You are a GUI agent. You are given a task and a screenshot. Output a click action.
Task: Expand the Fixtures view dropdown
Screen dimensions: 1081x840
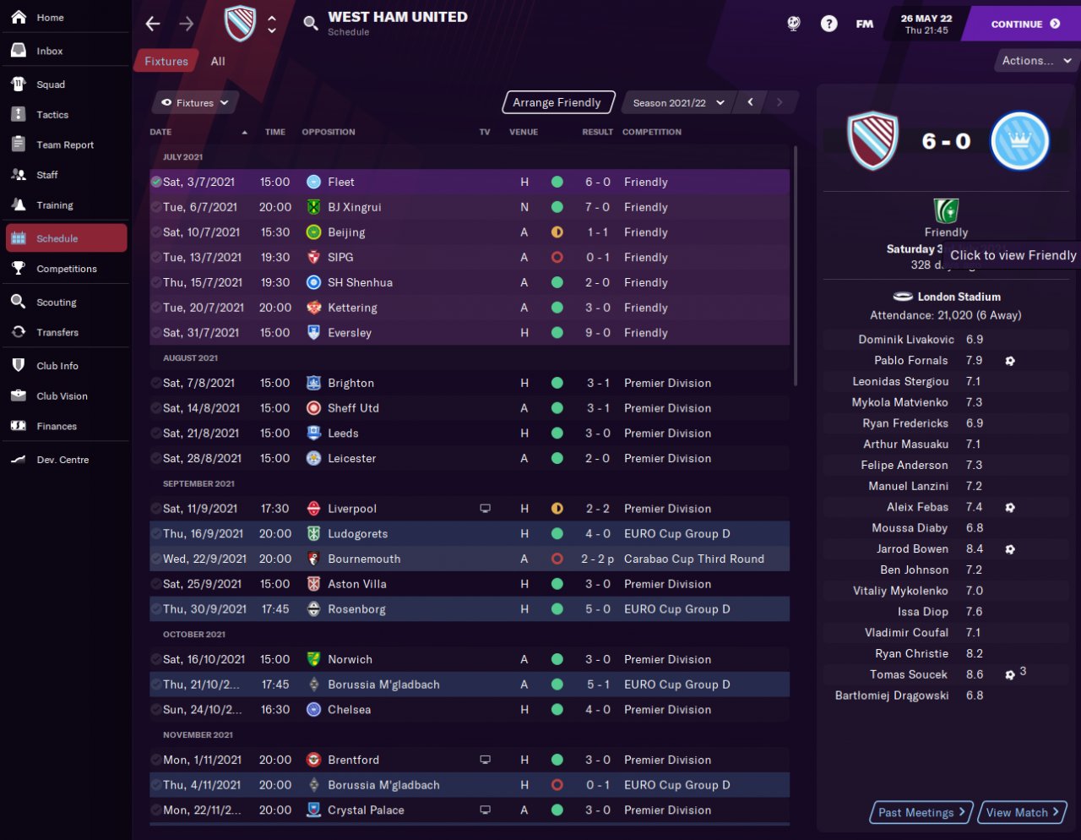pos(195,103)
